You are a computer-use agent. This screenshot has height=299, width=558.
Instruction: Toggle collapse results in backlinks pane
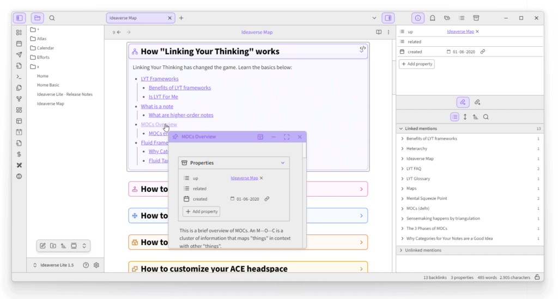[x=455, y=117]
